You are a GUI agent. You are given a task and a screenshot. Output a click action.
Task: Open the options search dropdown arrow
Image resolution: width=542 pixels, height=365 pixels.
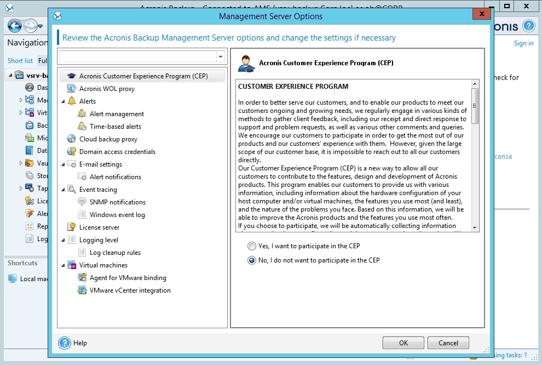point(221,56)
